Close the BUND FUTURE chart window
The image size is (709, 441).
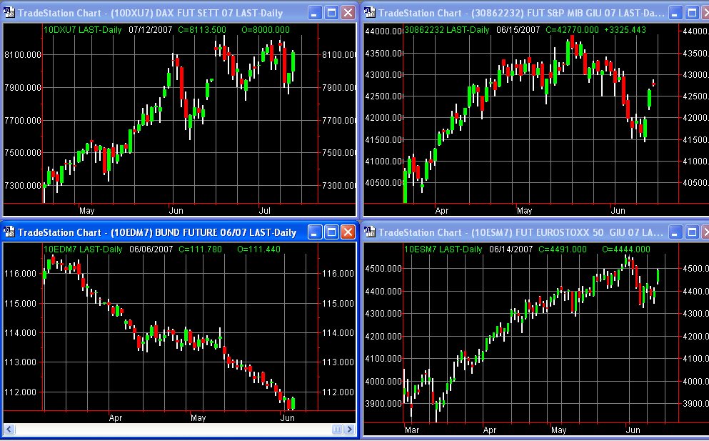tap(348, 232)
